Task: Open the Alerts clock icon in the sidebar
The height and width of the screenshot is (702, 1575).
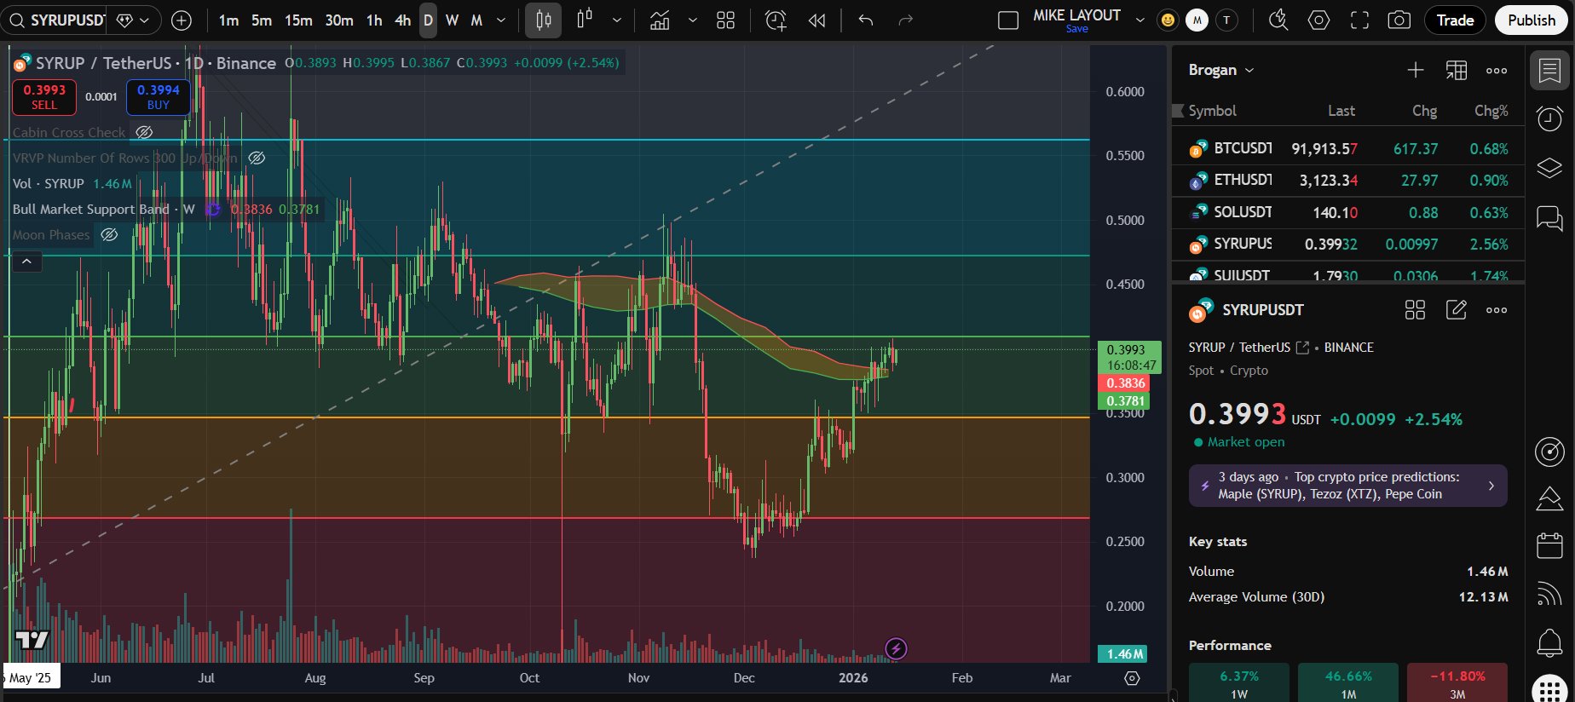Action: 1549,119
